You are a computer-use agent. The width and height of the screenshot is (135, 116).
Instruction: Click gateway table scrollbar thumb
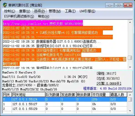[x=130, y=100]
